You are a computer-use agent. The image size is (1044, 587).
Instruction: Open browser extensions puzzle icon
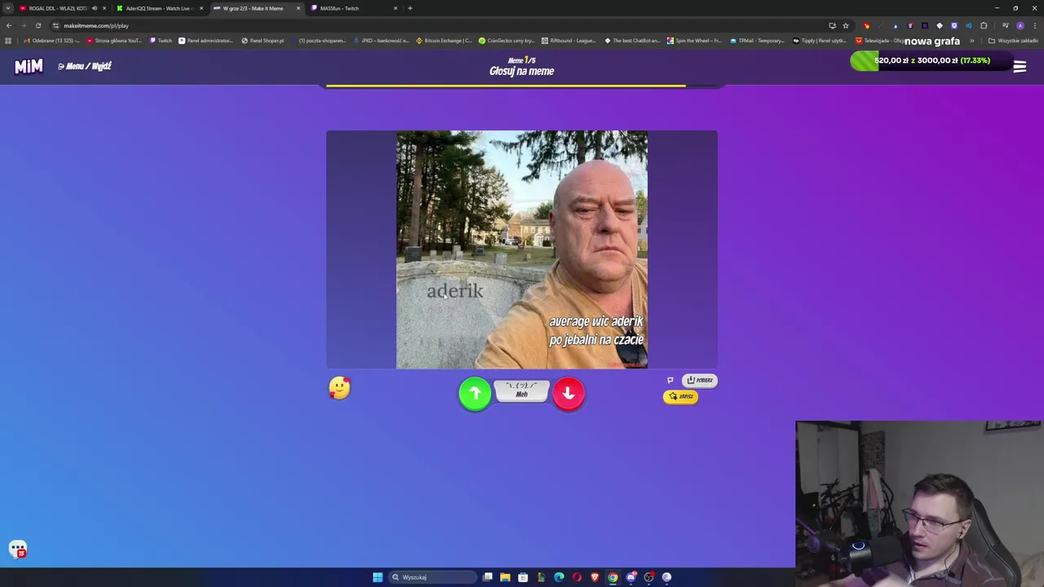coord(984,25)
